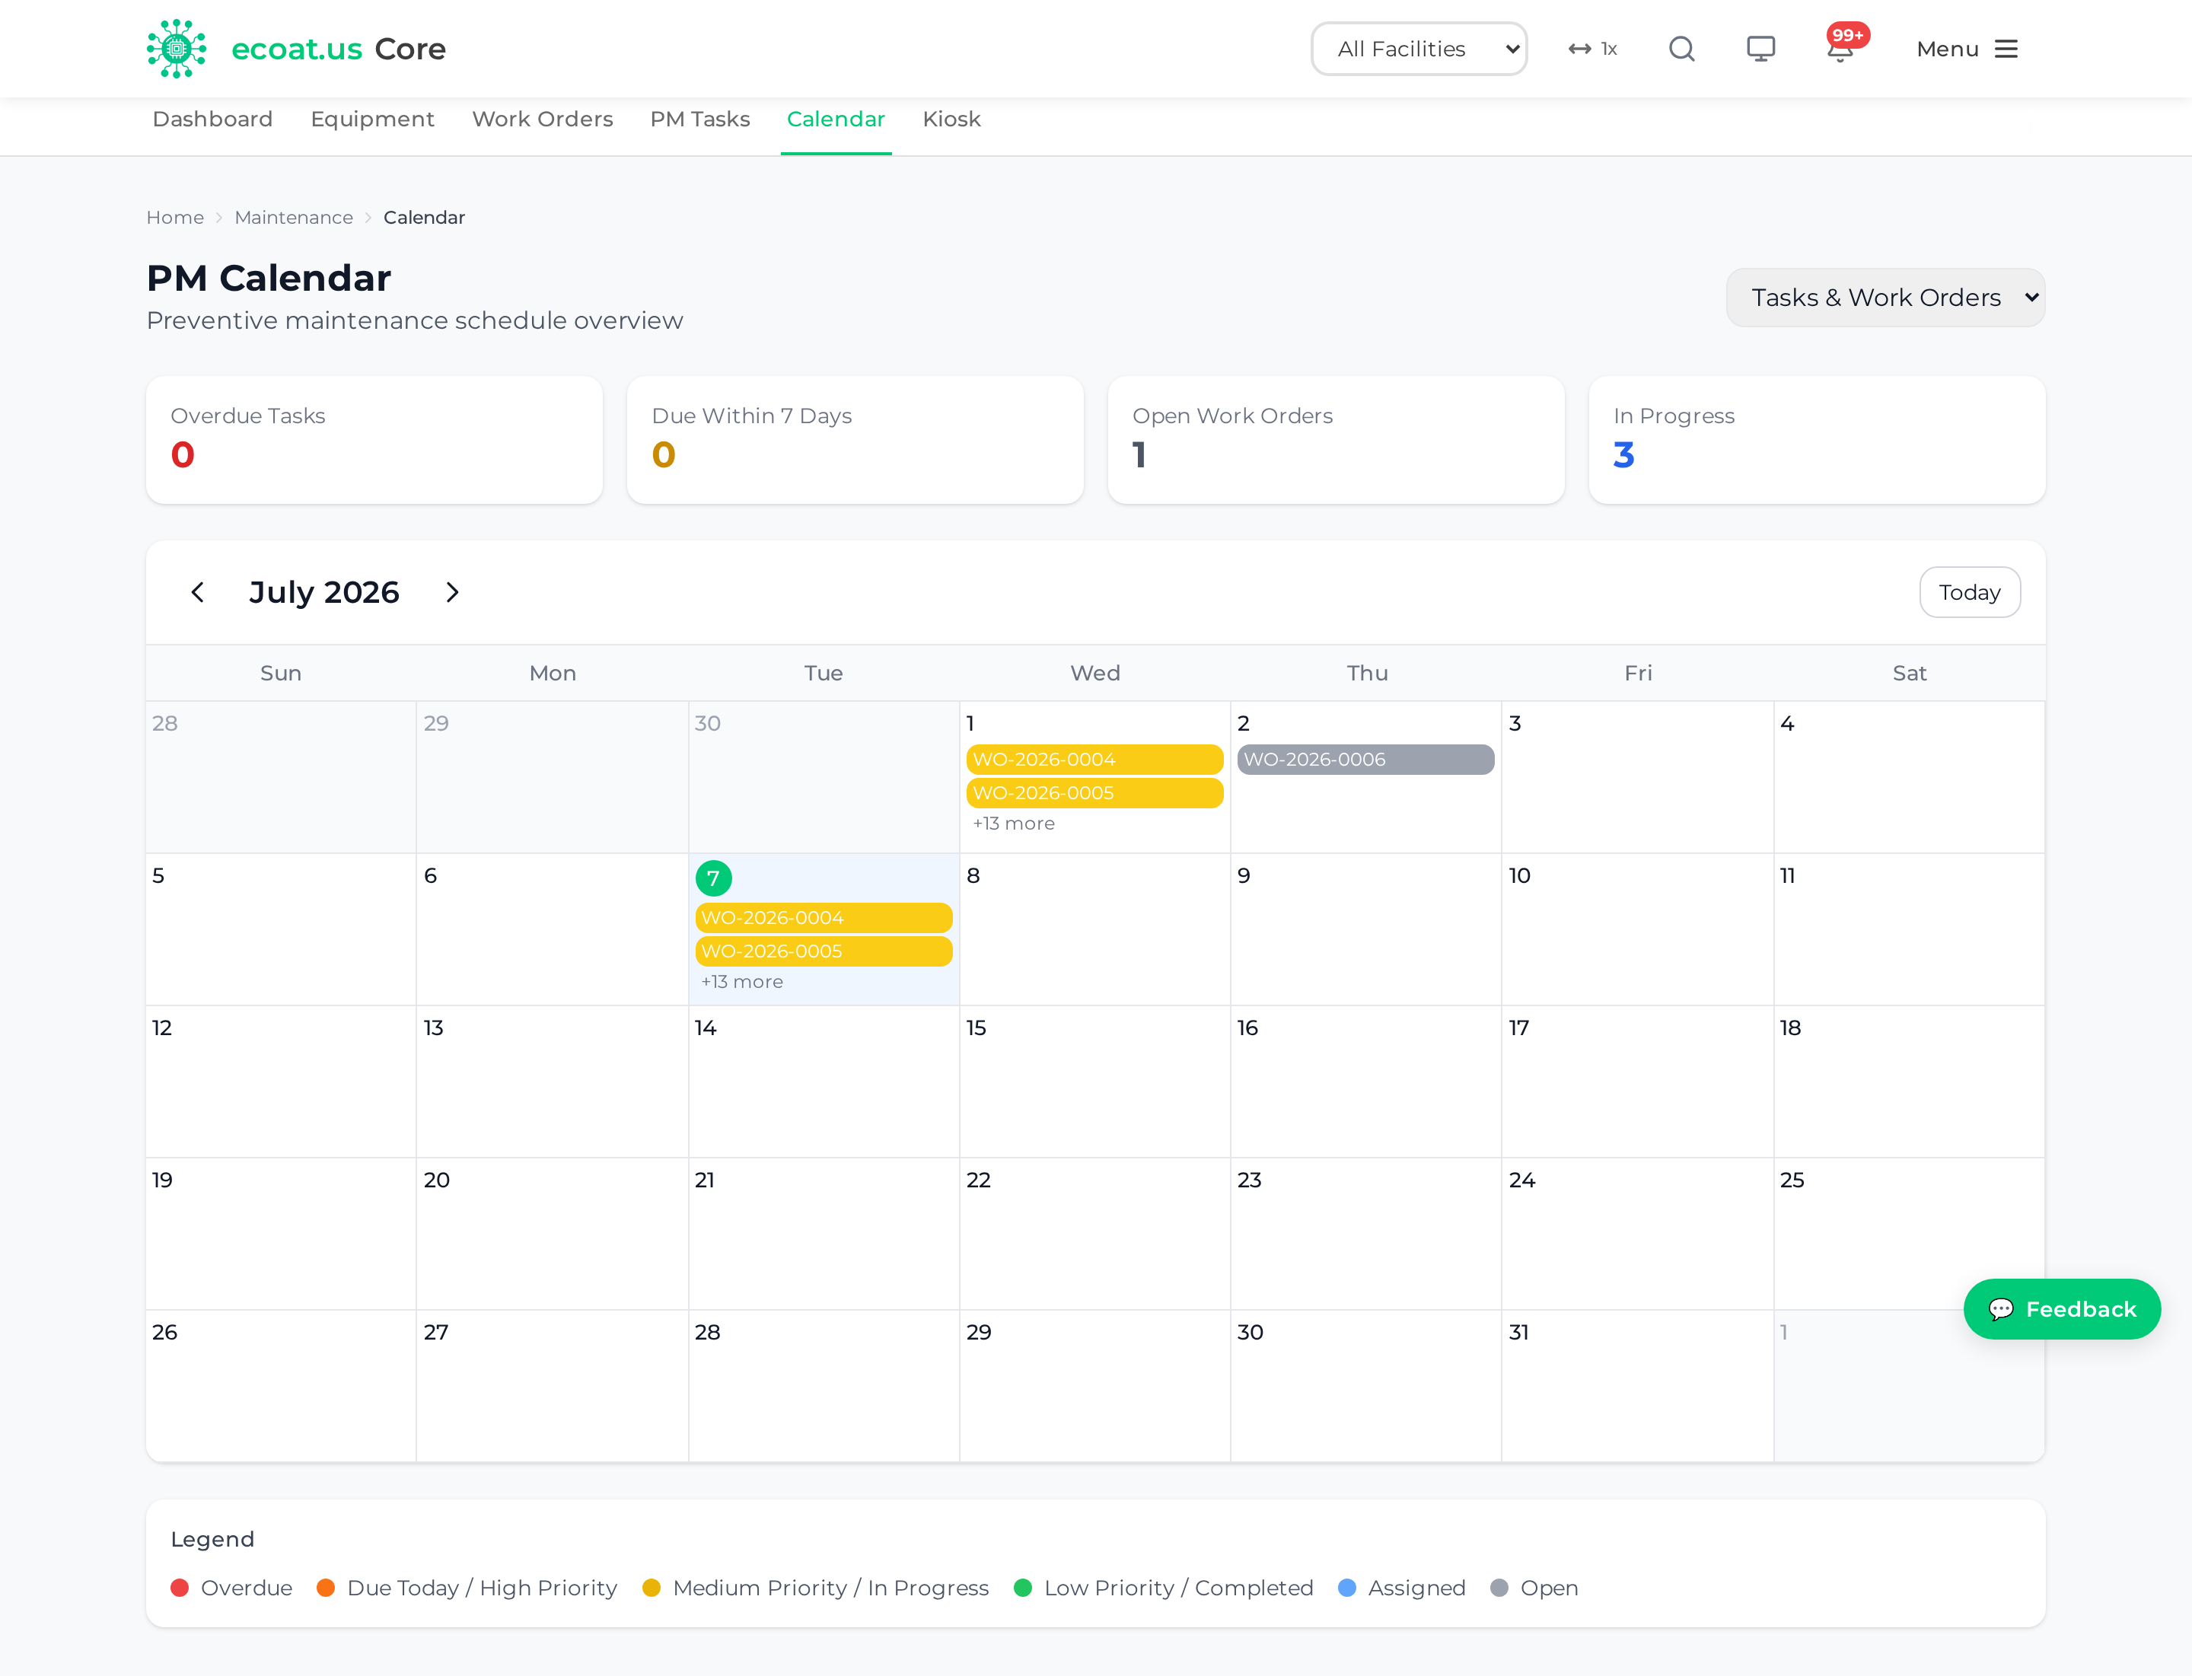
Task: Switch to the Dashboard tab
Action: (x=212, y=119)
